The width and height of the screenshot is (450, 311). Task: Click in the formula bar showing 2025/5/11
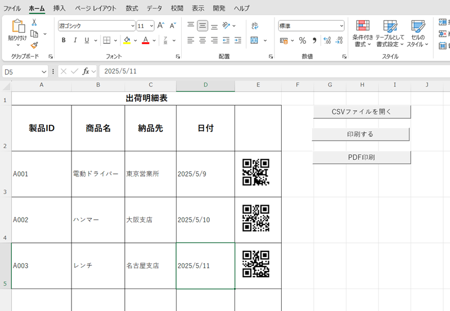[274, 71]
